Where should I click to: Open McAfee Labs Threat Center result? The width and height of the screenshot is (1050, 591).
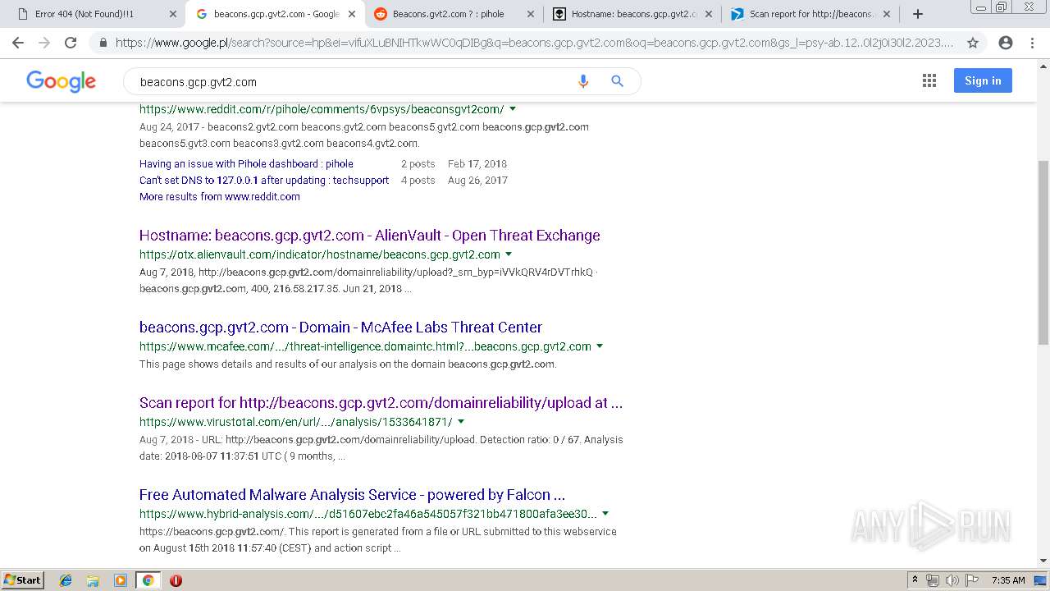[340, 328]
